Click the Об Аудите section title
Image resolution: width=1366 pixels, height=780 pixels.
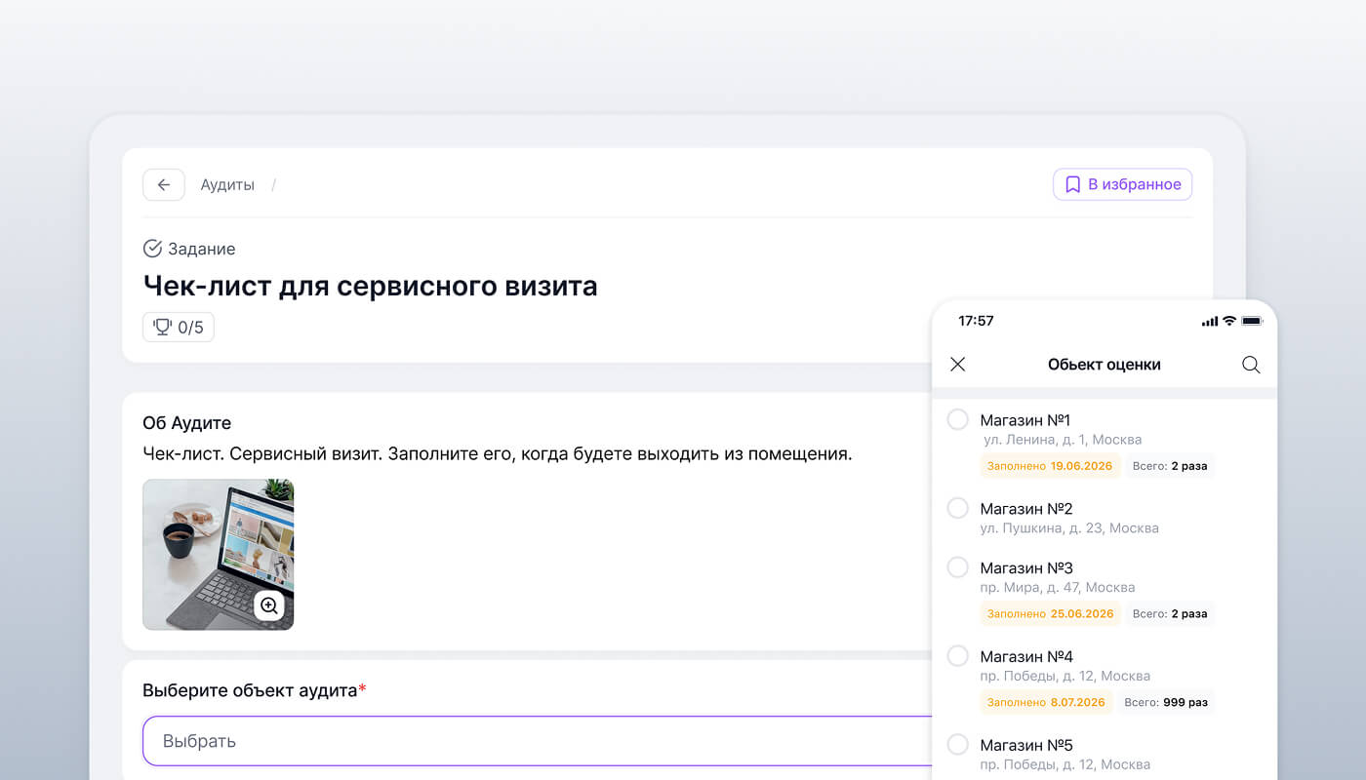pos(187,423)
